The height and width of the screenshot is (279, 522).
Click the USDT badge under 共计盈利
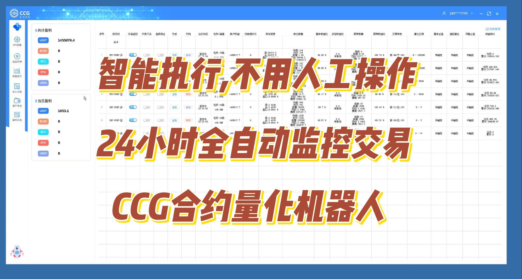point(43,40)
